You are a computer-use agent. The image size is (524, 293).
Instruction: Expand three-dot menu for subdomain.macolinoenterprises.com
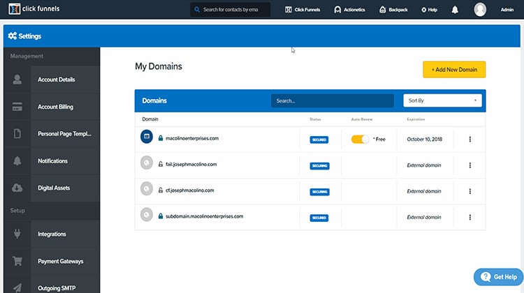tap(470, 217)
